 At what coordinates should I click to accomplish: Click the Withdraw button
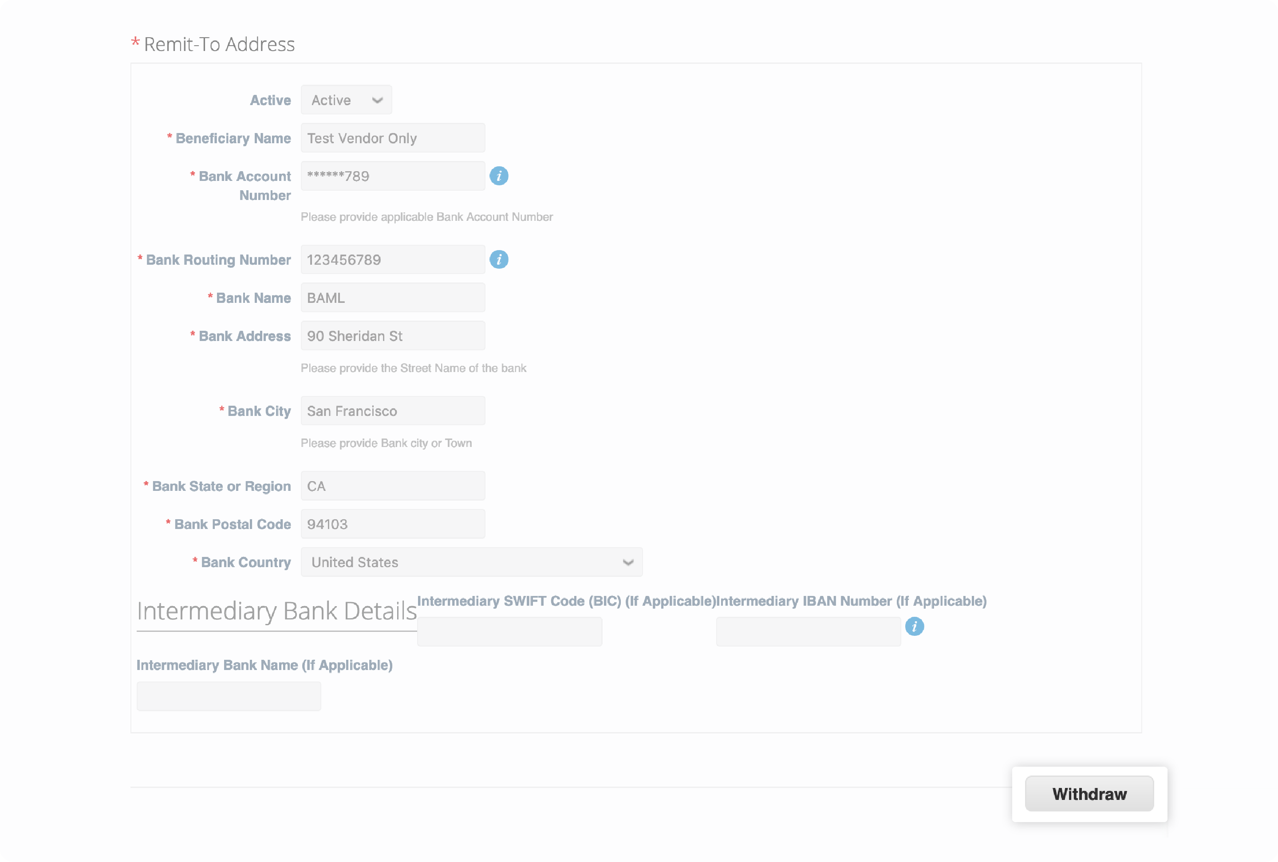click(x=1089, y=793)
